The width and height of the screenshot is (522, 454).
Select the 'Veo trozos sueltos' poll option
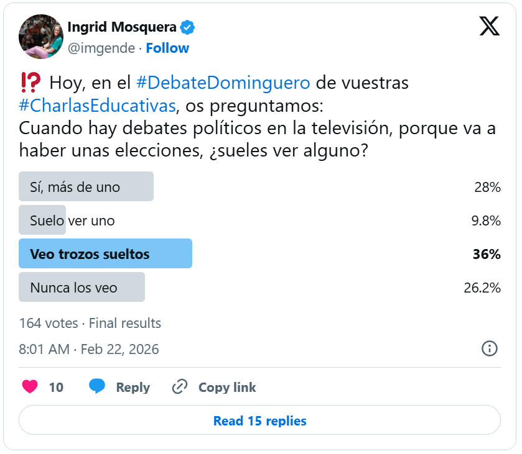pos(105,254)
